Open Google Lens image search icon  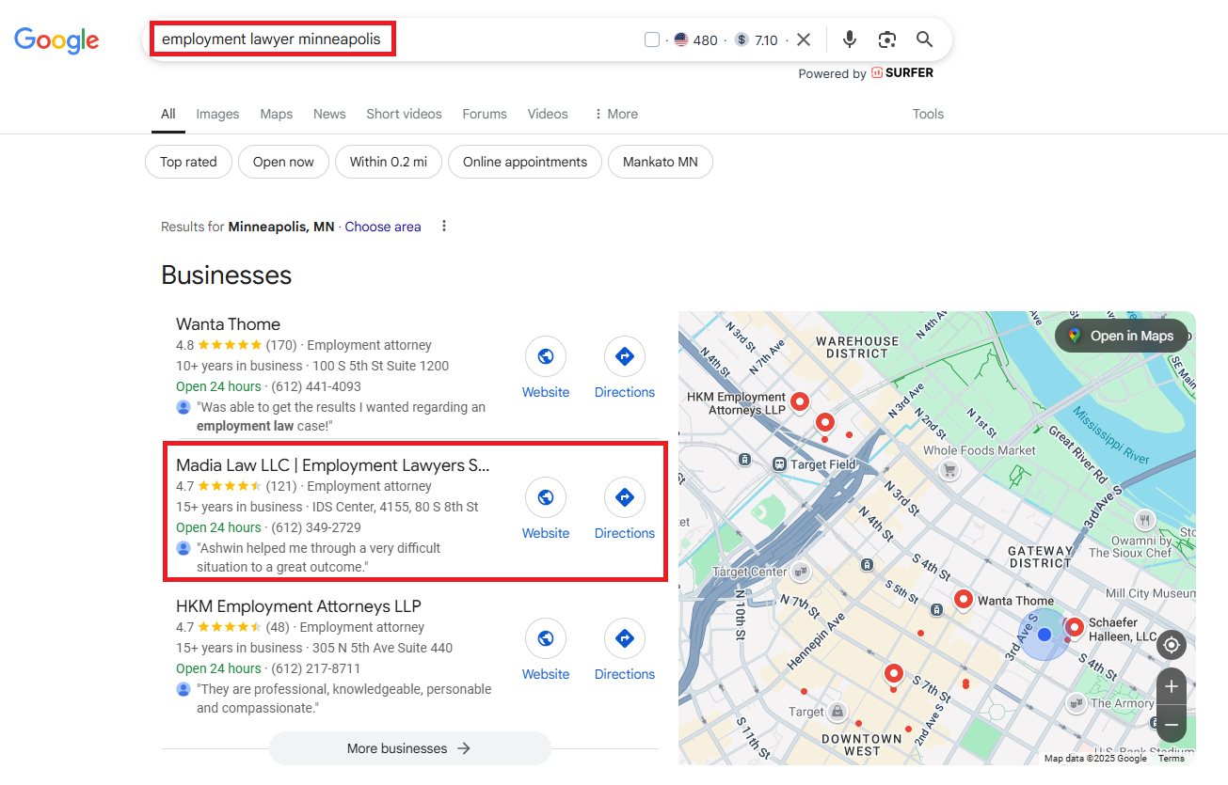tap(887, 39)
